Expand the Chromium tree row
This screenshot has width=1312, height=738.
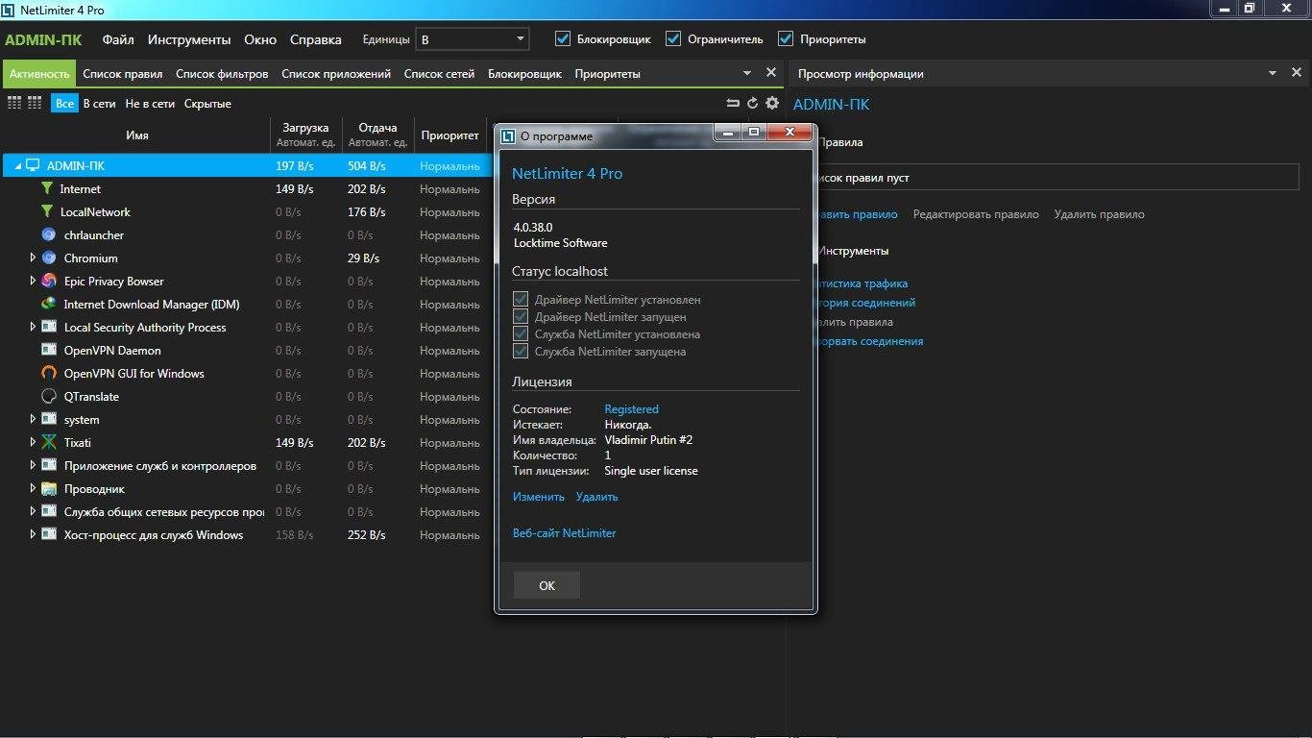(33, 258)
